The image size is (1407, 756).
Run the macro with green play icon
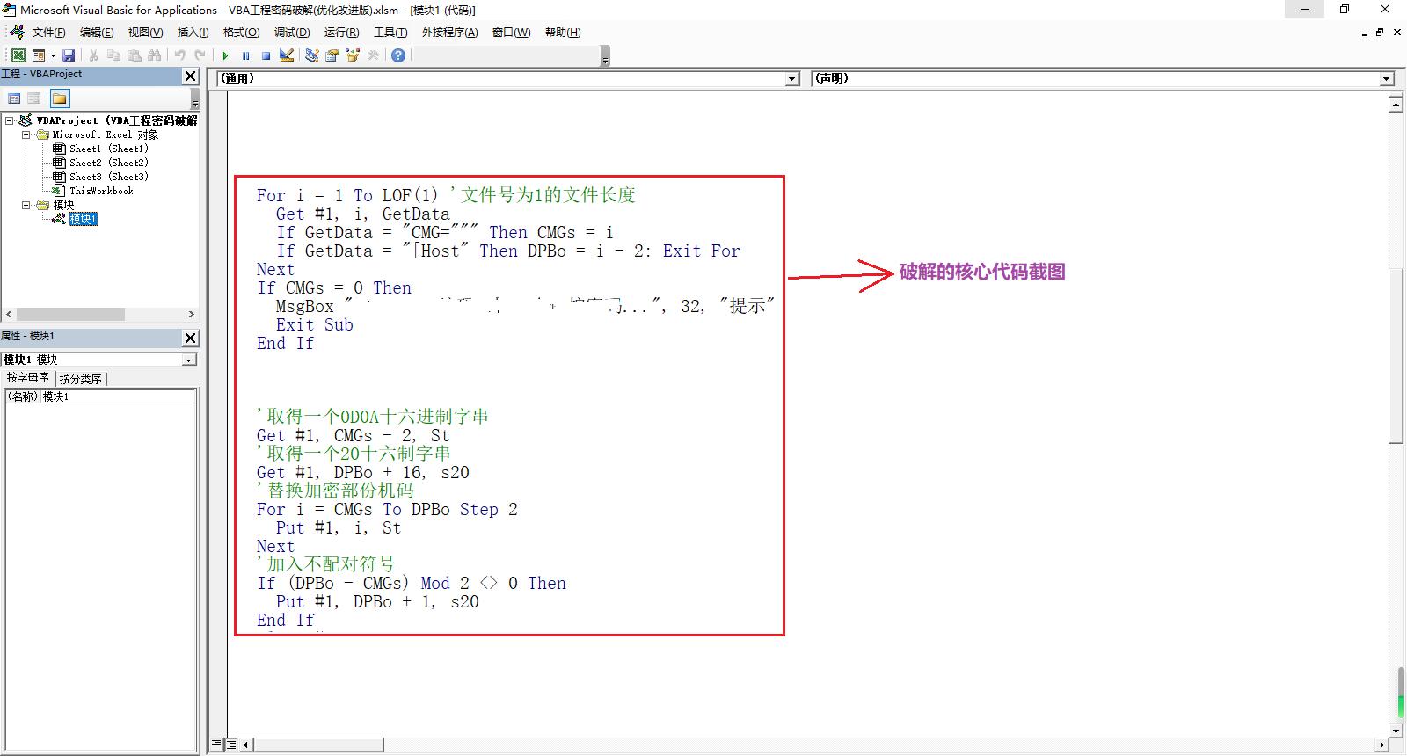(226, 55)
